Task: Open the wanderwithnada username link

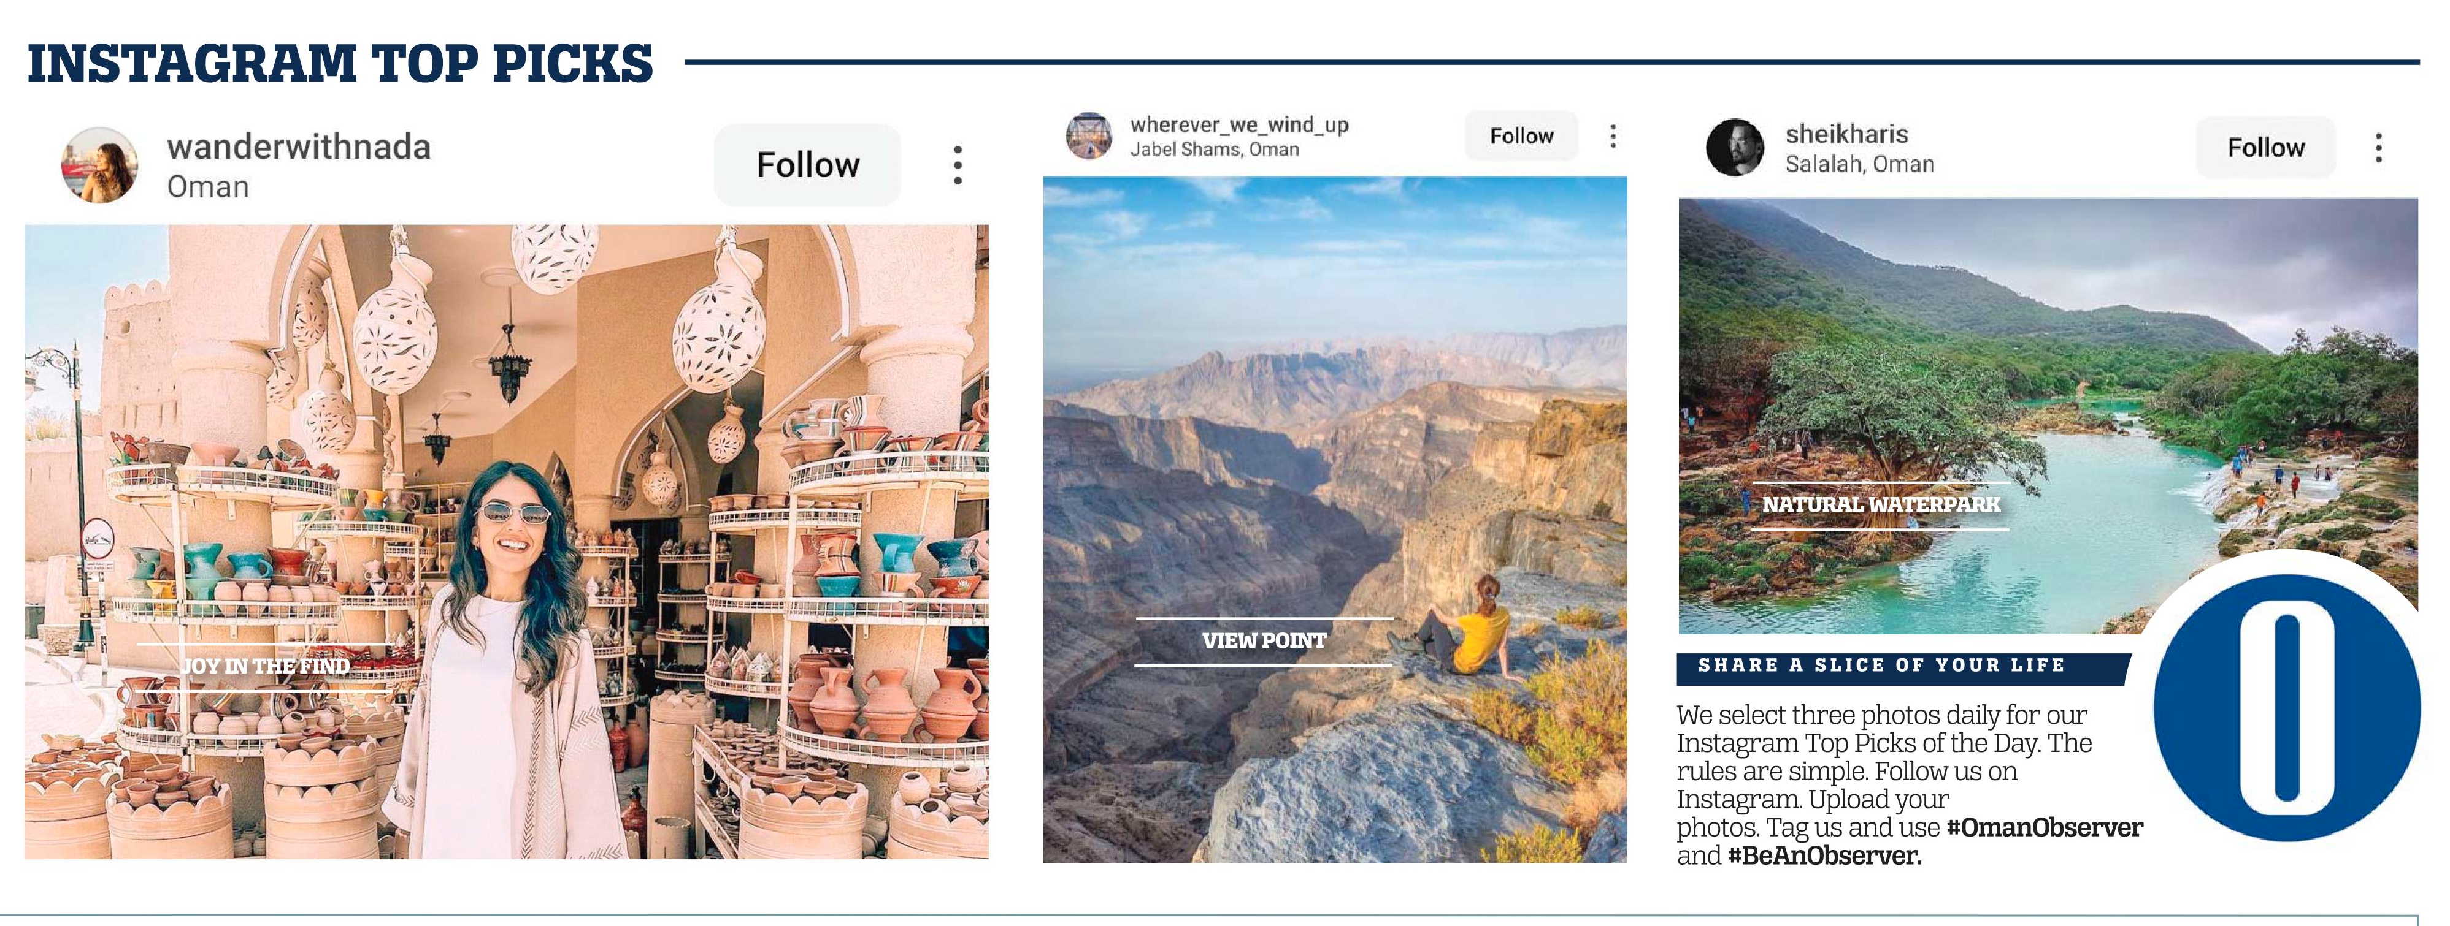Action: click(299, 147)
